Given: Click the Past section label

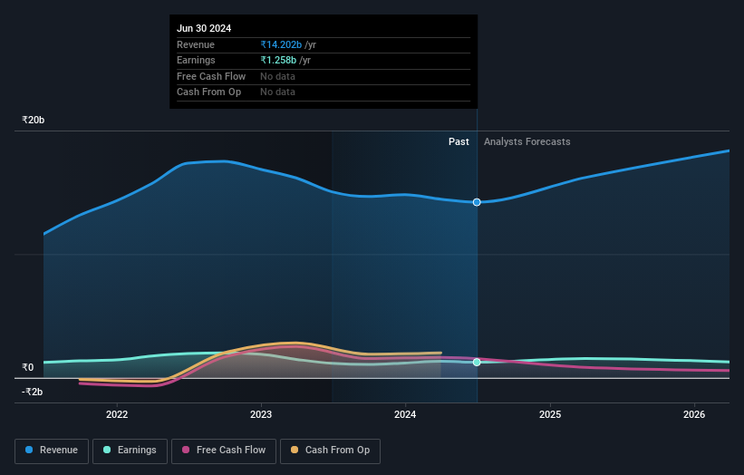Looking at the screenshot, I should (459, 141).
